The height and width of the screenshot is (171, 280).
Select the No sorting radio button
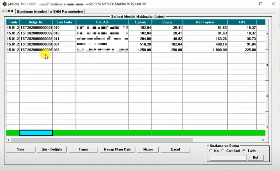point(211,151)
